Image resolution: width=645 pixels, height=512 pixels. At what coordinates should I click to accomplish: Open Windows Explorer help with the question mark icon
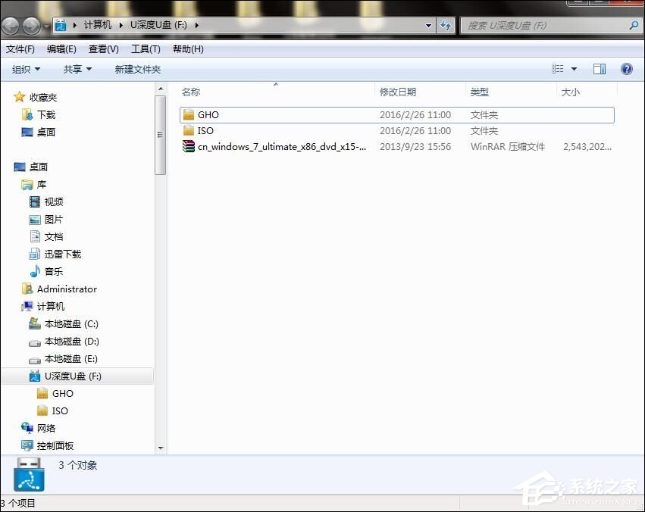click(626, 68)
